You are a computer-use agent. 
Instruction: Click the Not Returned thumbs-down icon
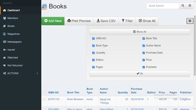pyautogui.click(x=5, y=65)
